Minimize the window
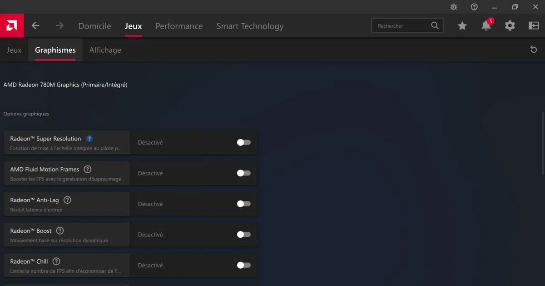Image resolution: width=545 pixels, height=286 pixels. [495, 7]
